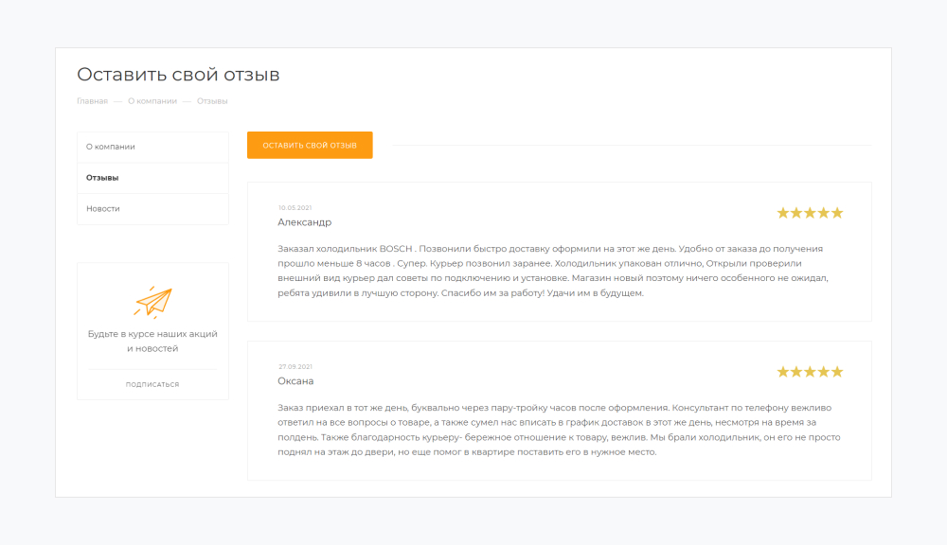947x545 pixels.
Task: Click fifth star in Александр's review rating
Action: tap(837, 213)
